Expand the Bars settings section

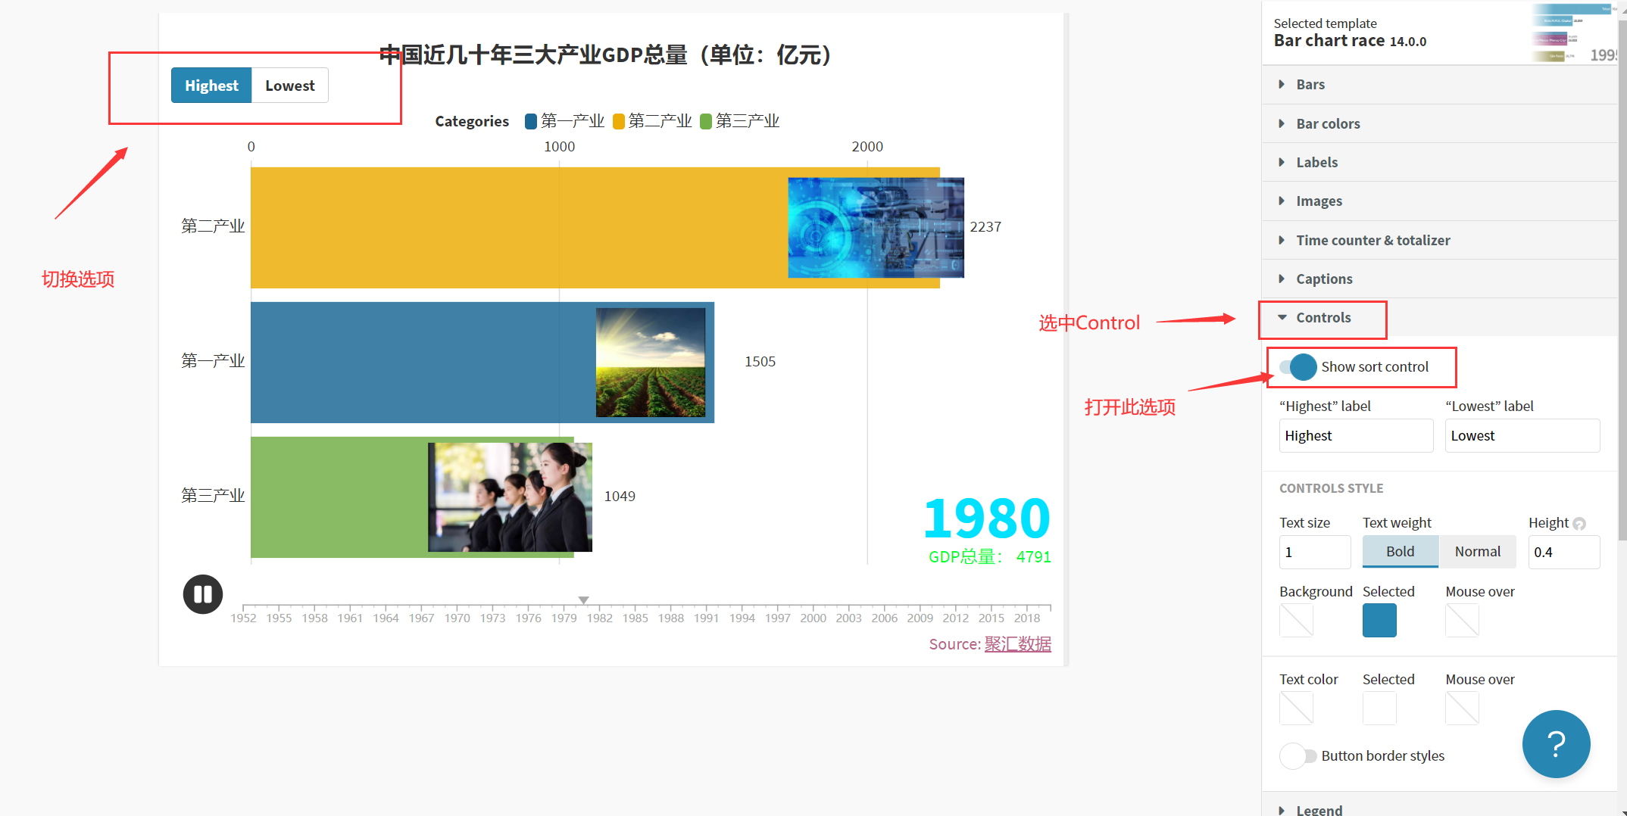point(1439,85)
